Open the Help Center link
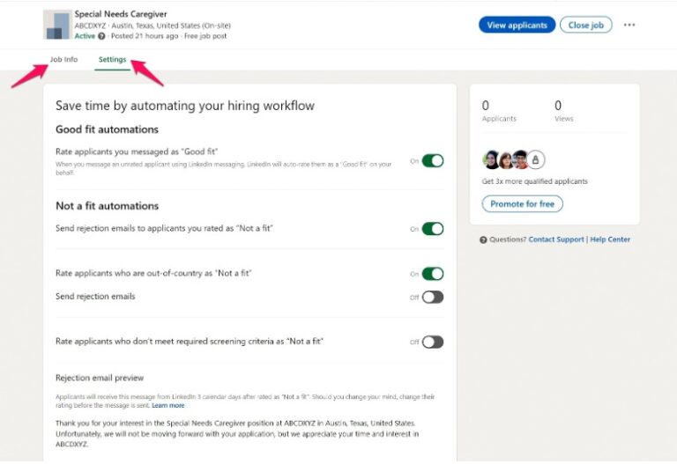The width and height of the screenshot is (677, 464). tap(610, 239)
